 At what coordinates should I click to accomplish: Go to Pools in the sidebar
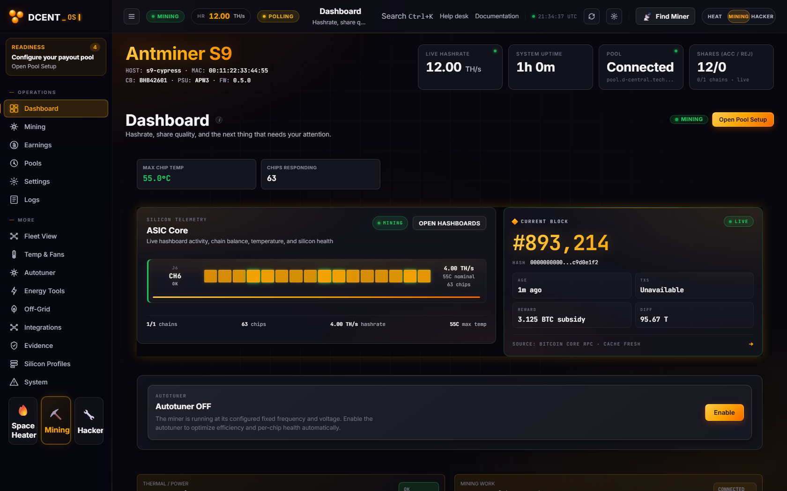coord(56,163)
